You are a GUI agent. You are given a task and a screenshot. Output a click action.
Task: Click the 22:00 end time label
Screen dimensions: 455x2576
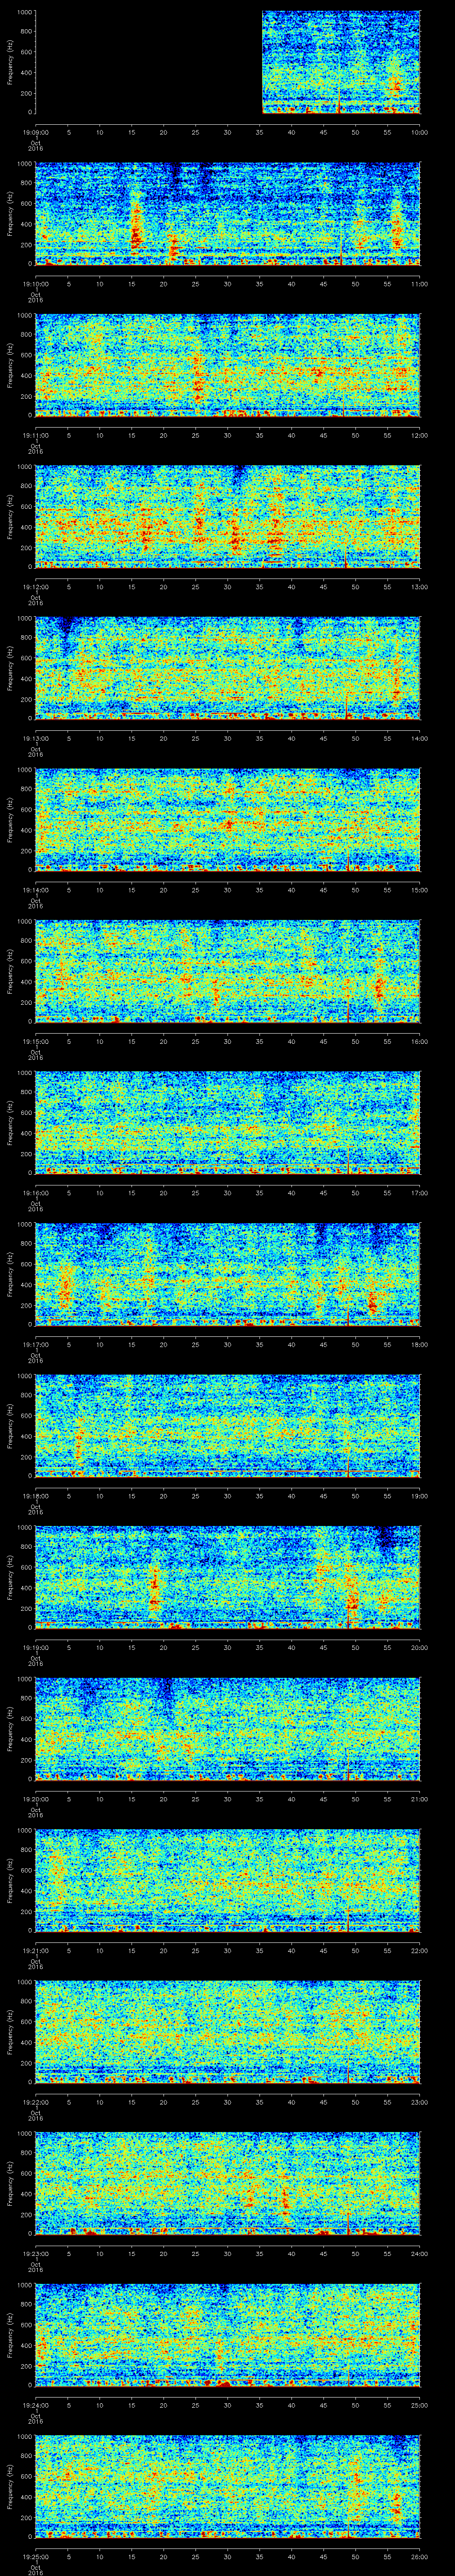[419, 1950]
